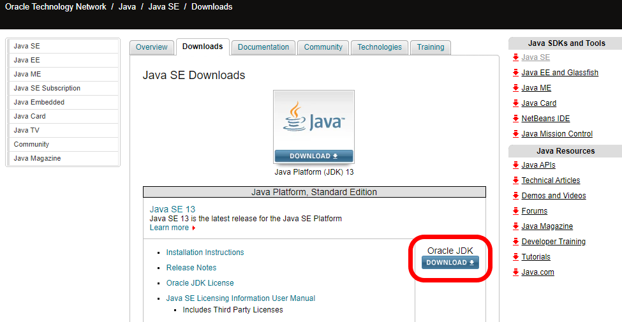Screen dimensions: 622x322
Task: Open the Java ME link under SDKs and Tools
Action: pos(537,88)
